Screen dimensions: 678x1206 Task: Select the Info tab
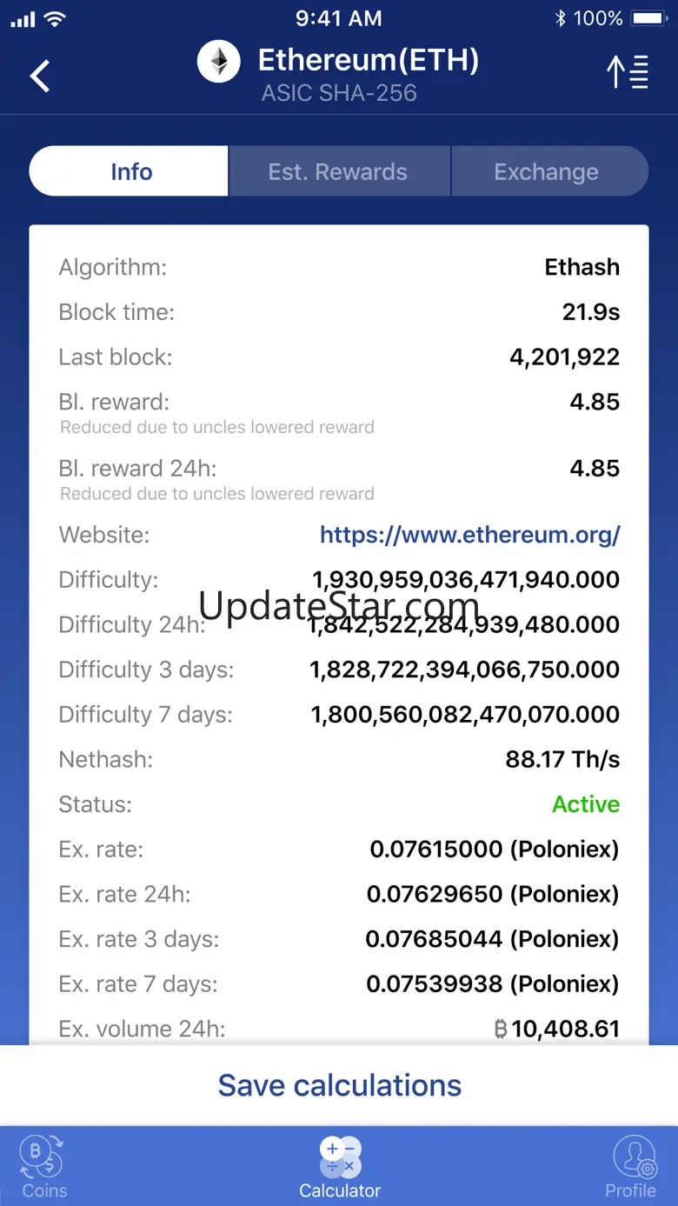click(x=130, y=171)
